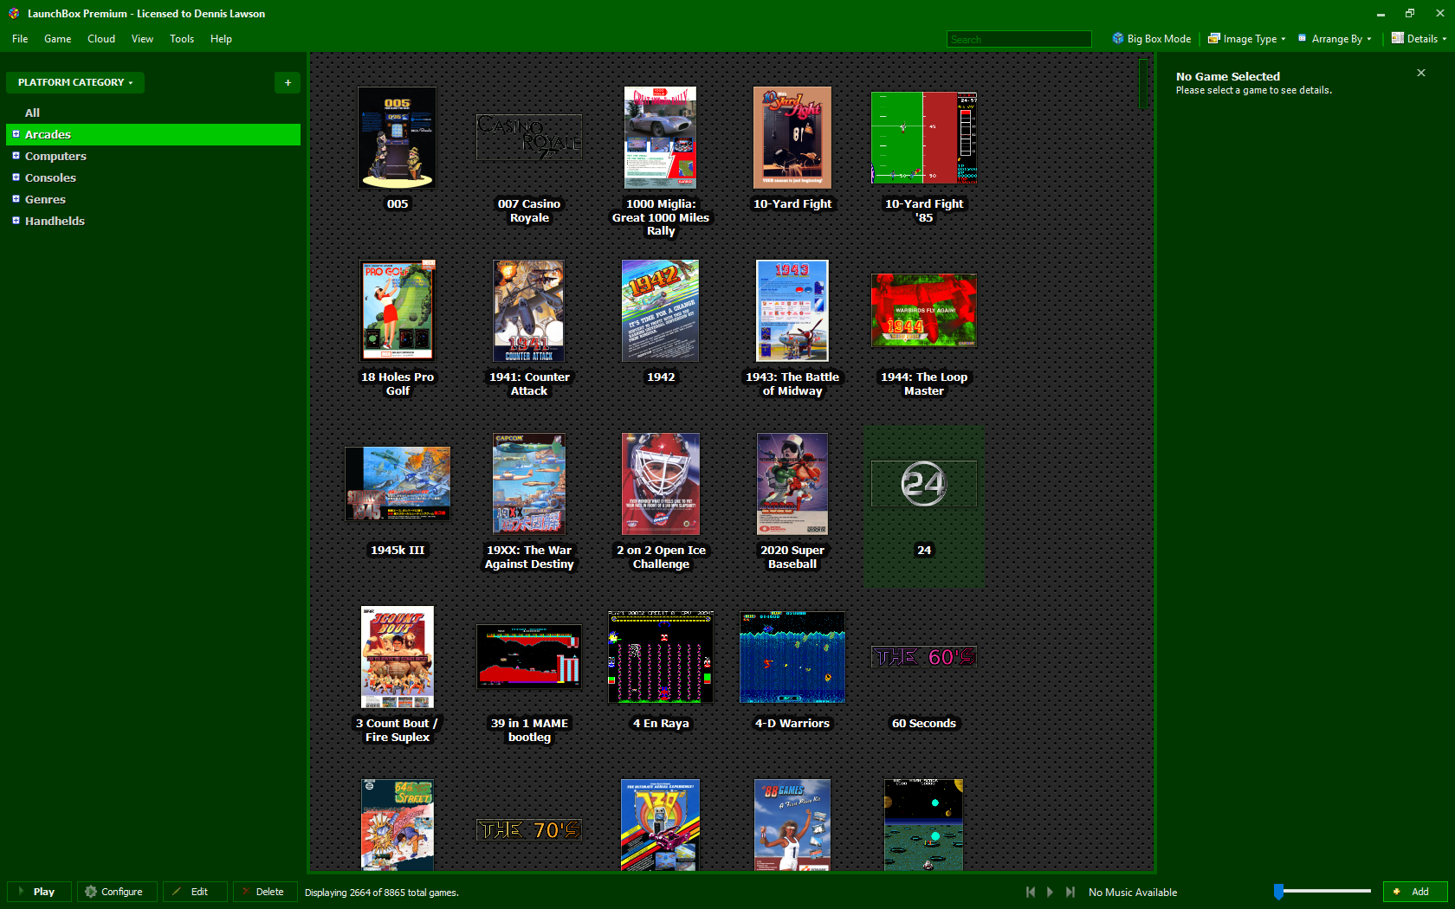Select the Consoles category
This screenshot has width=1455, height=909.
click(x=50, y=177)
